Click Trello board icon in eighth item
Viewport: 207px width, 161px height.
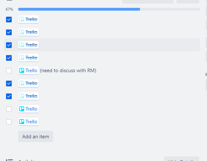coord(22,109)
